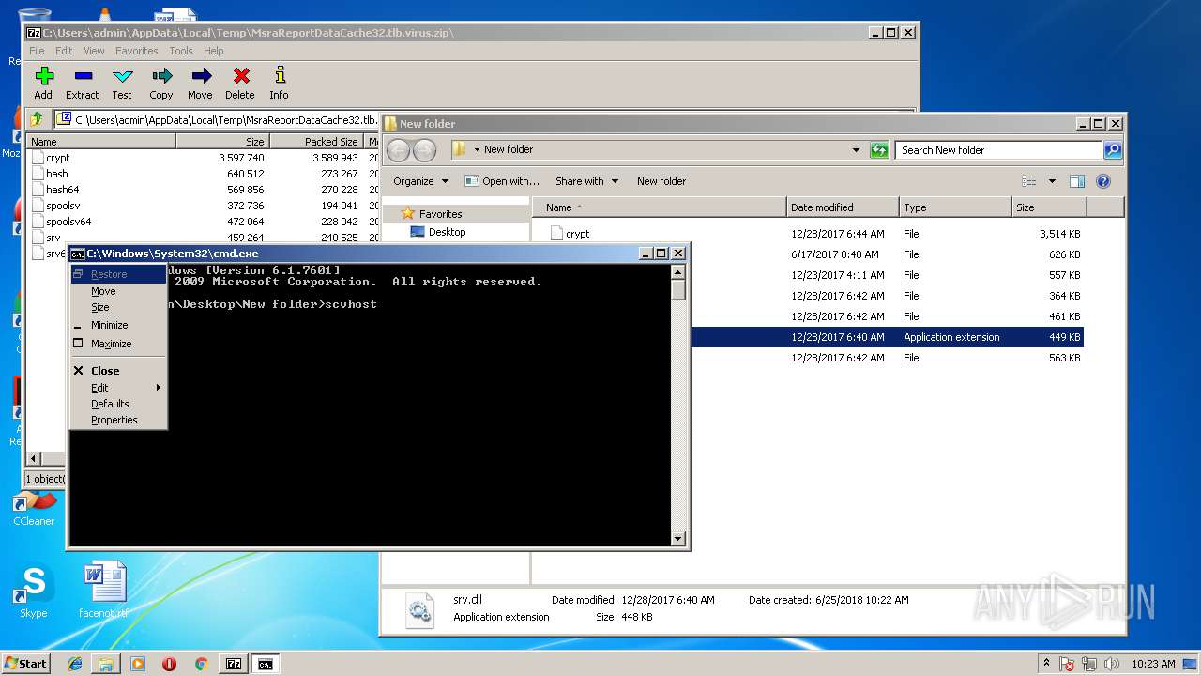This screenshot has width=1201, height=676.
Task: Choose Defaults in the cmd system menu
Action: coord(117,404)
